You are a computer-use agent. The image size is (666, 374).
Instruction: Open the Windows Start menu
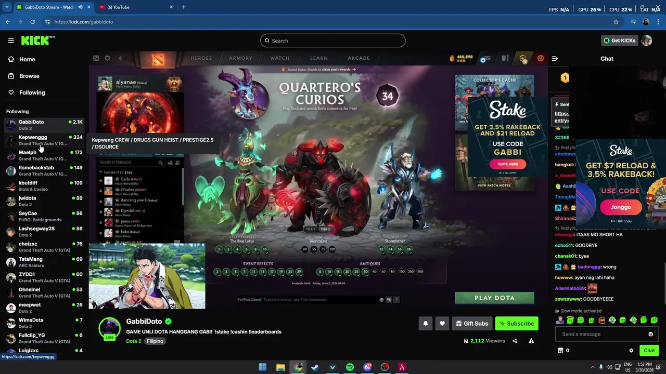click(x=263, y=367)
